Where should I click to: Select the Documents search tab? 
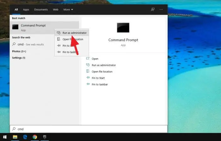click(41, 9)
